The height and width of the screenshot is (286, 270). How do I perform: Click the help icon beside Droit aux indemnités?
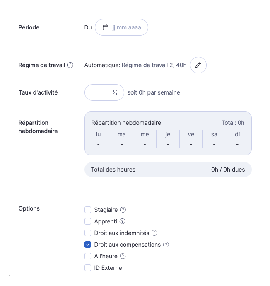point(154,233)
